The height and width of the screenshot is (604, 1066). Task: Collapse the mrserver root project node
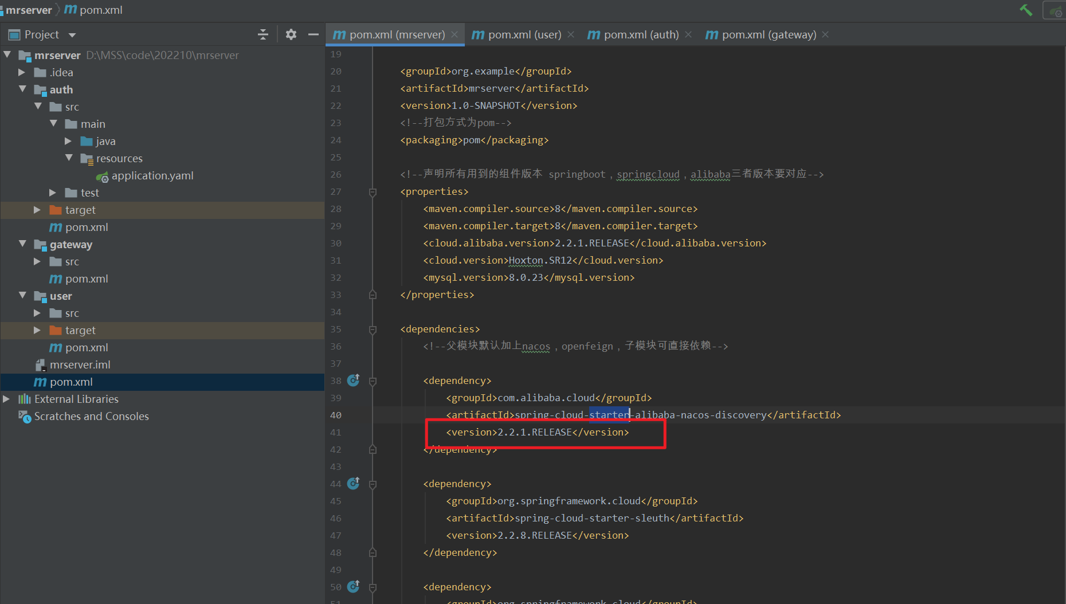click(7, 55)
